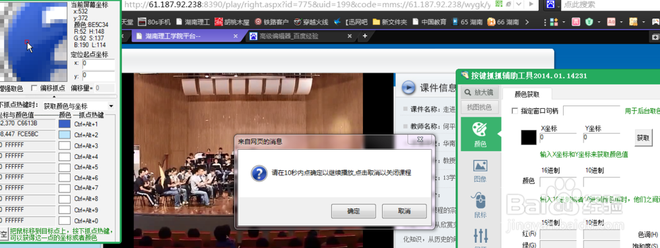The height and width of the screenshot is (248, 660).
Task: Click the blue question mark dialog icon
Action: tap(259, 173)
